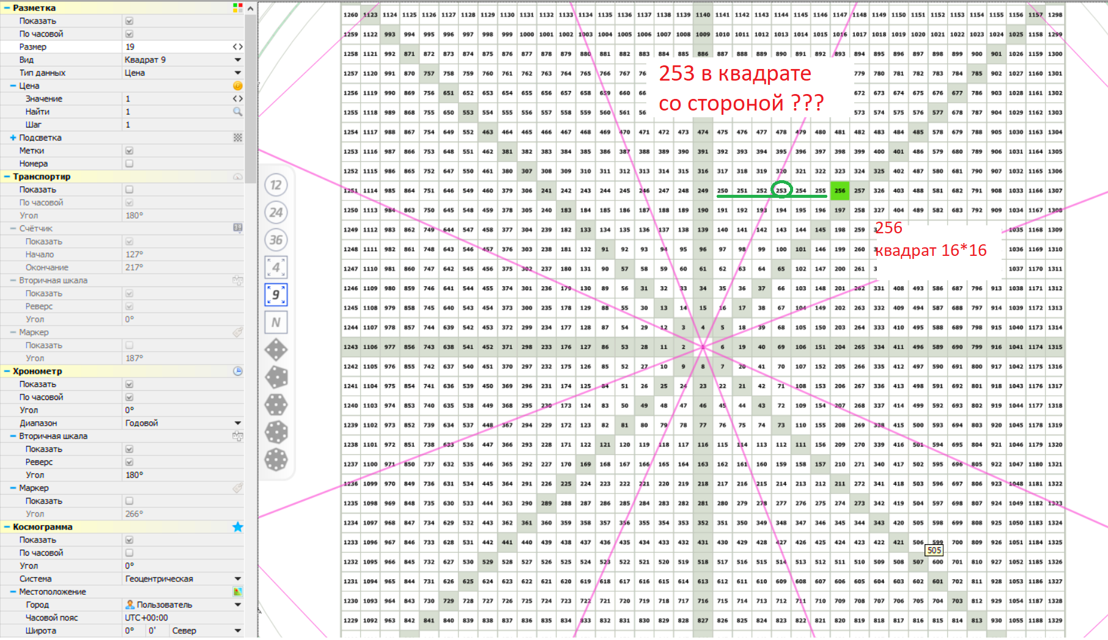Screen dimensions: 1108x640
Task: Collapse the Хронометр section
Action: [x=7, y=371]
